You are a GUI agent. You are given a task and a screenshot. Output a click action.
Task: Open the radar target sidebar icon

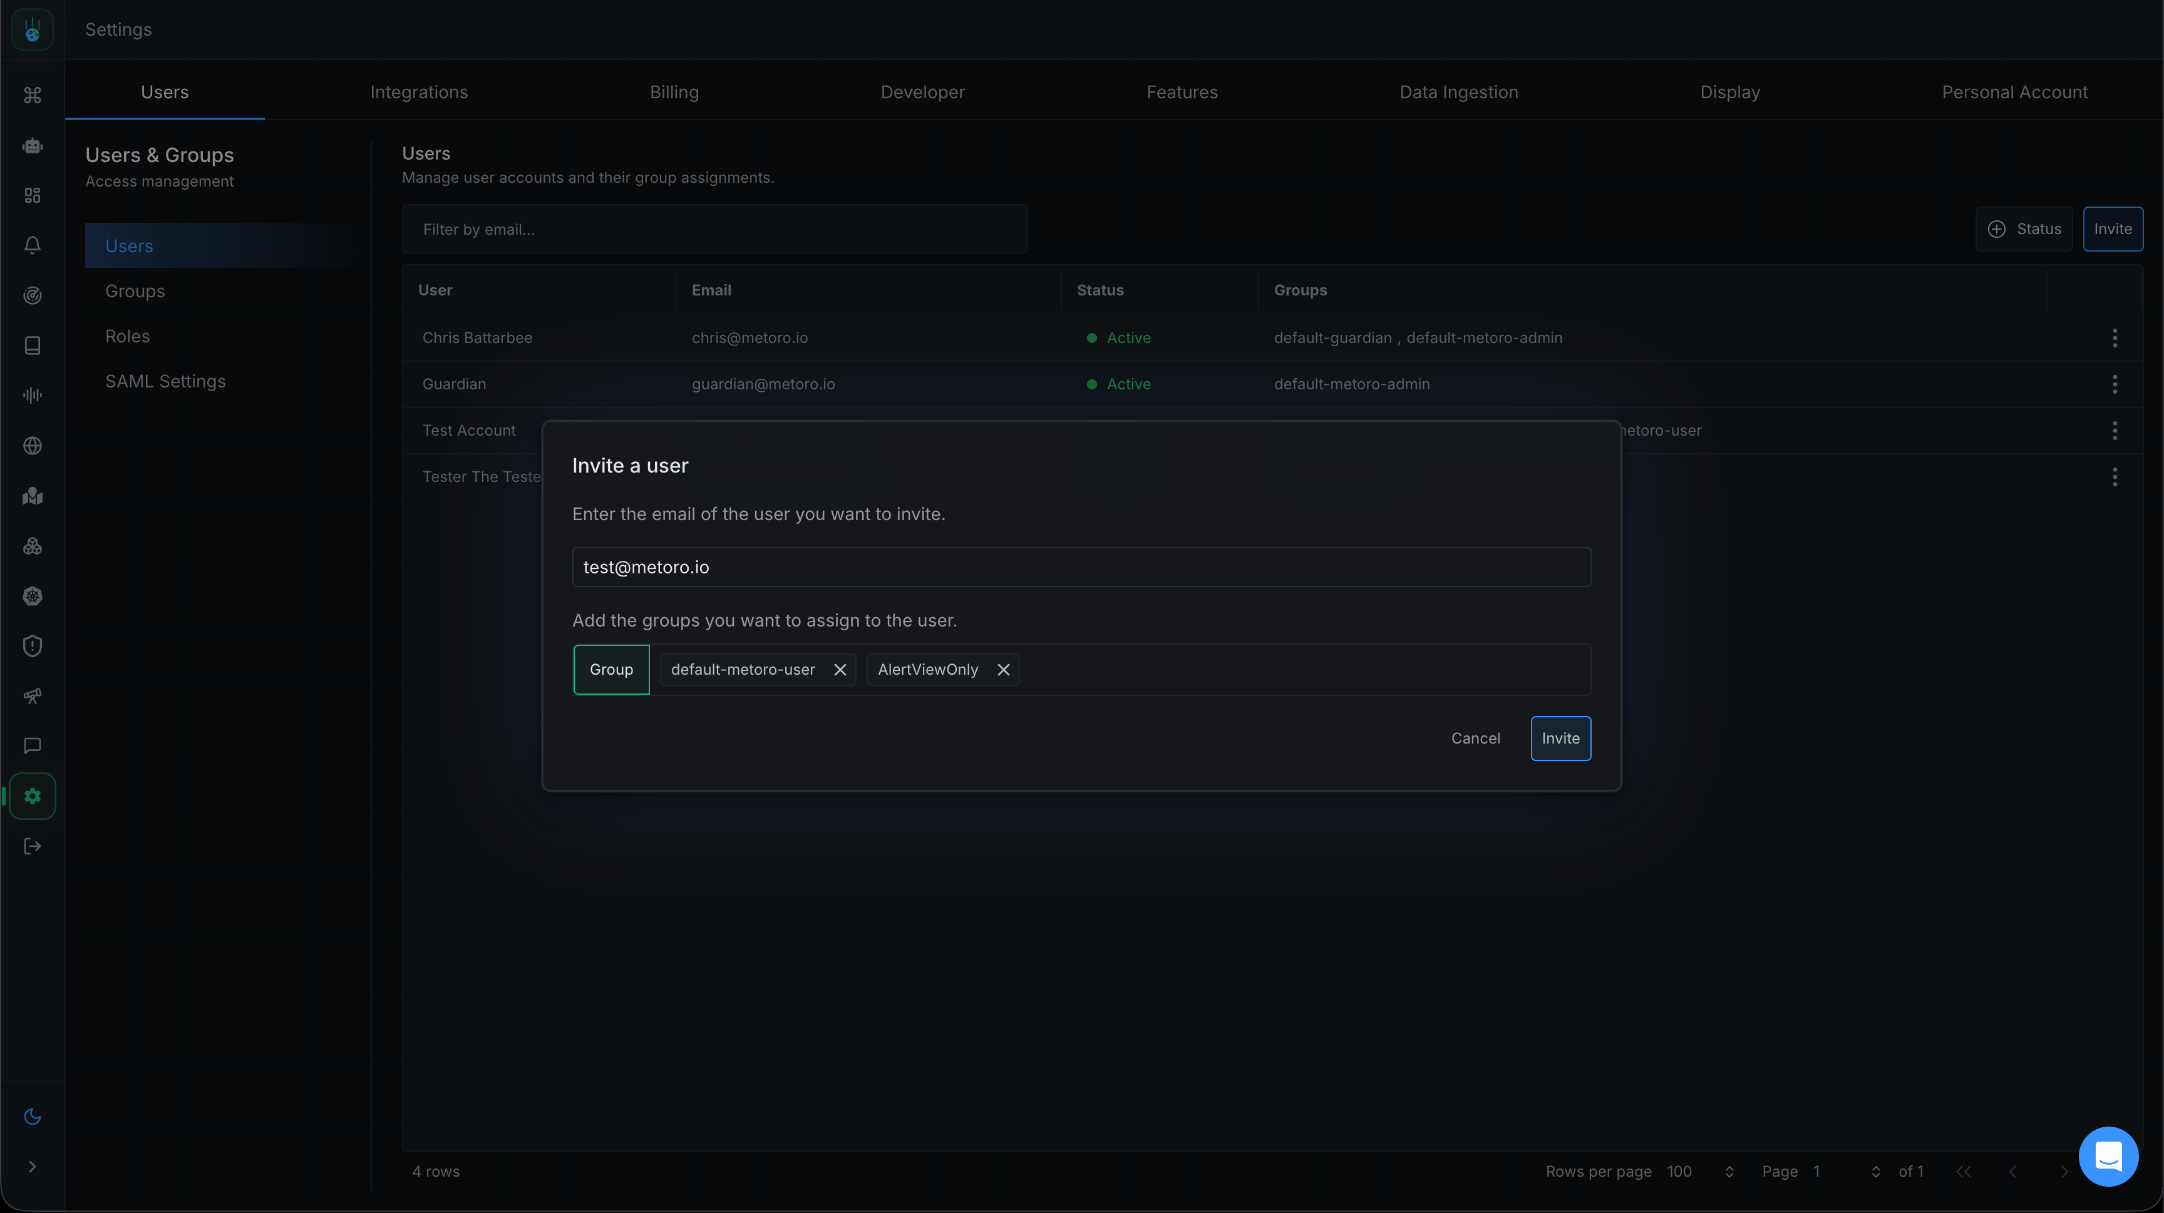(32, 295)
